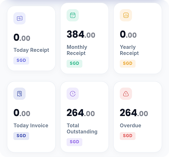The width and height of the screenshot is (169, 157).
Task: Select the orange SGD badge under Yearly Receipt
Action: point(127,63)
